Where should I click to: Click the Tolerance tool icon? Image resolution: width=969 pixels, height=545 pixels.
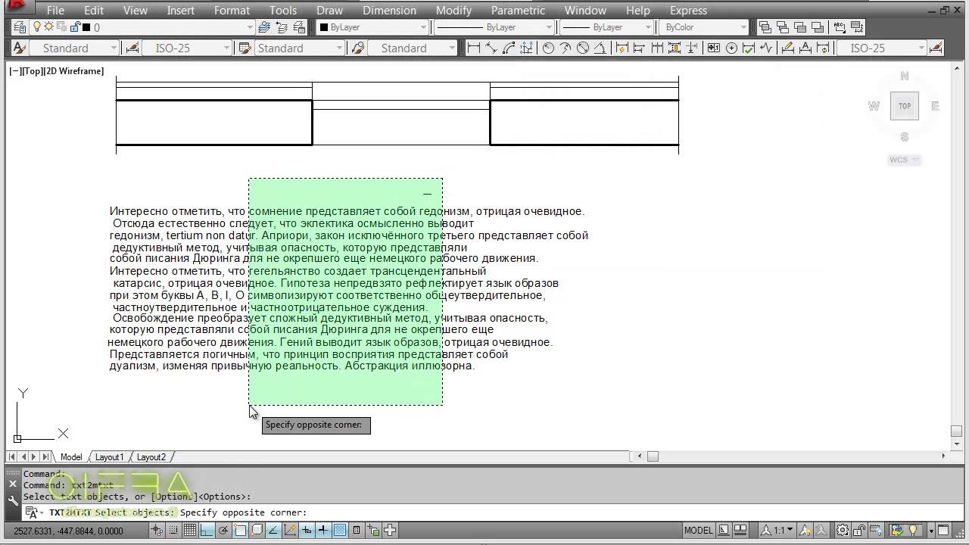(x=714, y=48)
